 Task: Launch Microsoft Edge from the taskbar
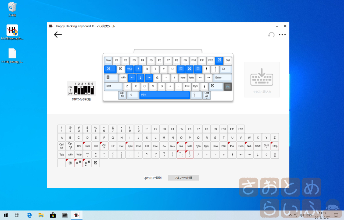click(29, 215)
